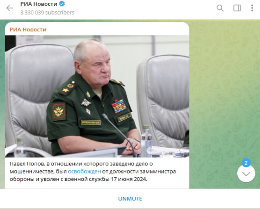This screenshot has height=209, width=260.
Task: Open channel info via РИА Новости header title
Action: click(39, 4)
